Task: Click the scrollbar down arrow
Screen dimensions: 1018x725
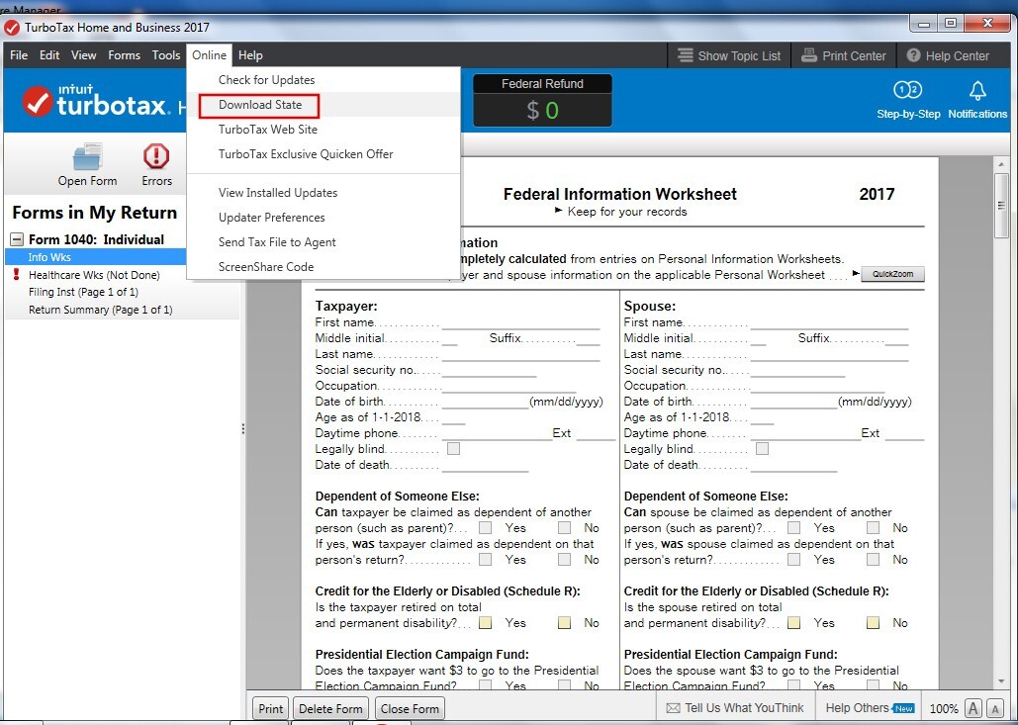Action: [1002, 680]
